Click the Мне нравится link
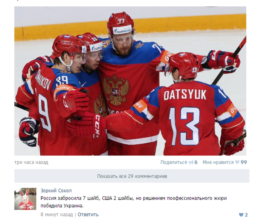The image size is (255, 221). click(x=218, y=162)
